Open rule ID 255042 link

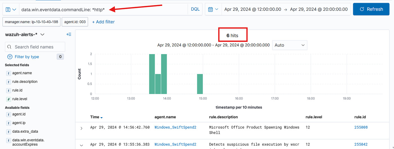click(x=361, y=144)
